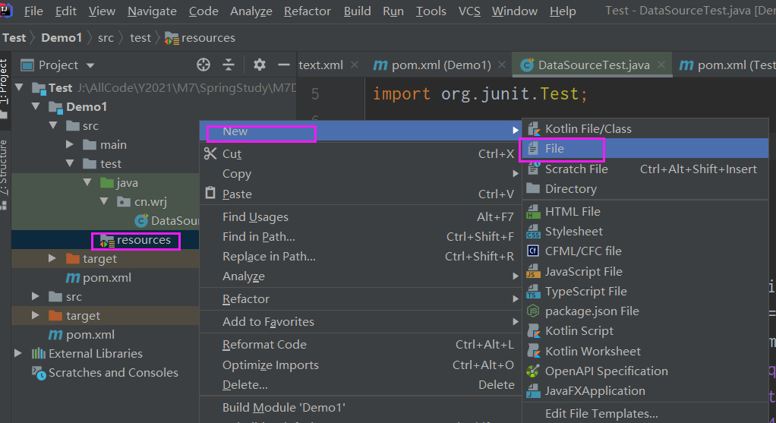The height and width of the screenshot is (423, 776).
Task: Click Delete... in the context menu
Action: tap(360, 384)
